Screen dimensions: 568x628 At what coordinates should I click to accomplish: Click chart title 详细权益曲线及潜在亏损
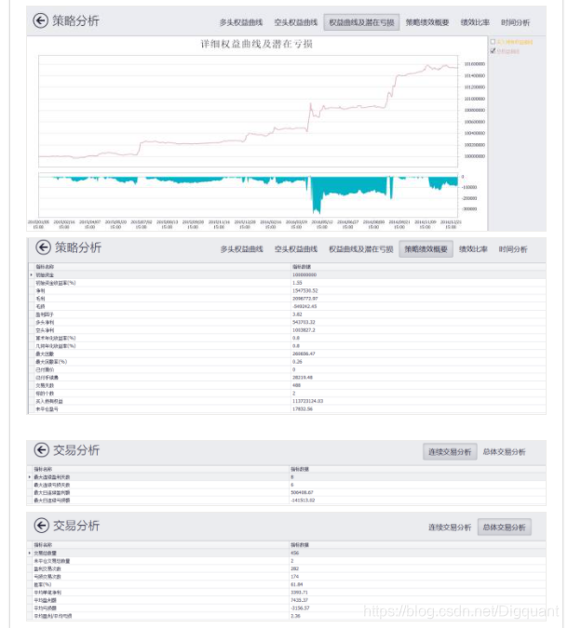257,44
